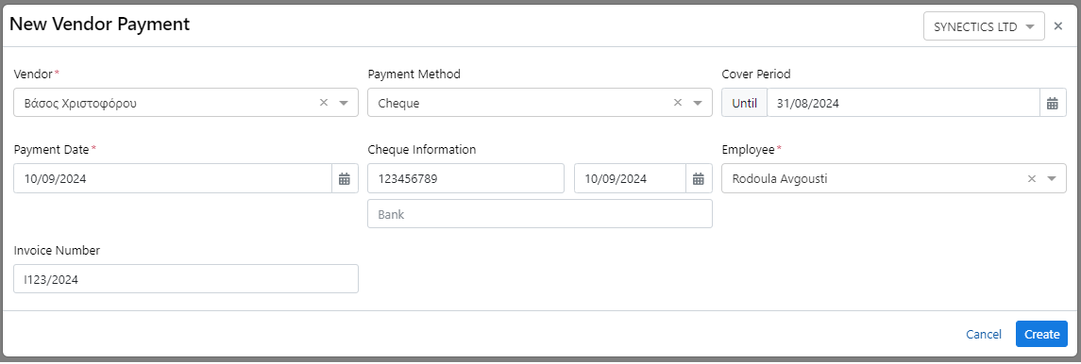
Task: Expand the Payment Method dropdown arrow
Action: 698,103
